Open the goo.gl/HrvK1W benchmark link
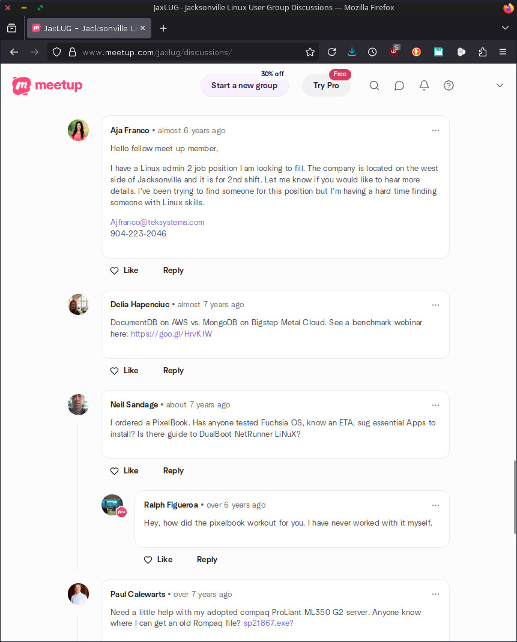 pyautogui.click(x=171, y=334)
